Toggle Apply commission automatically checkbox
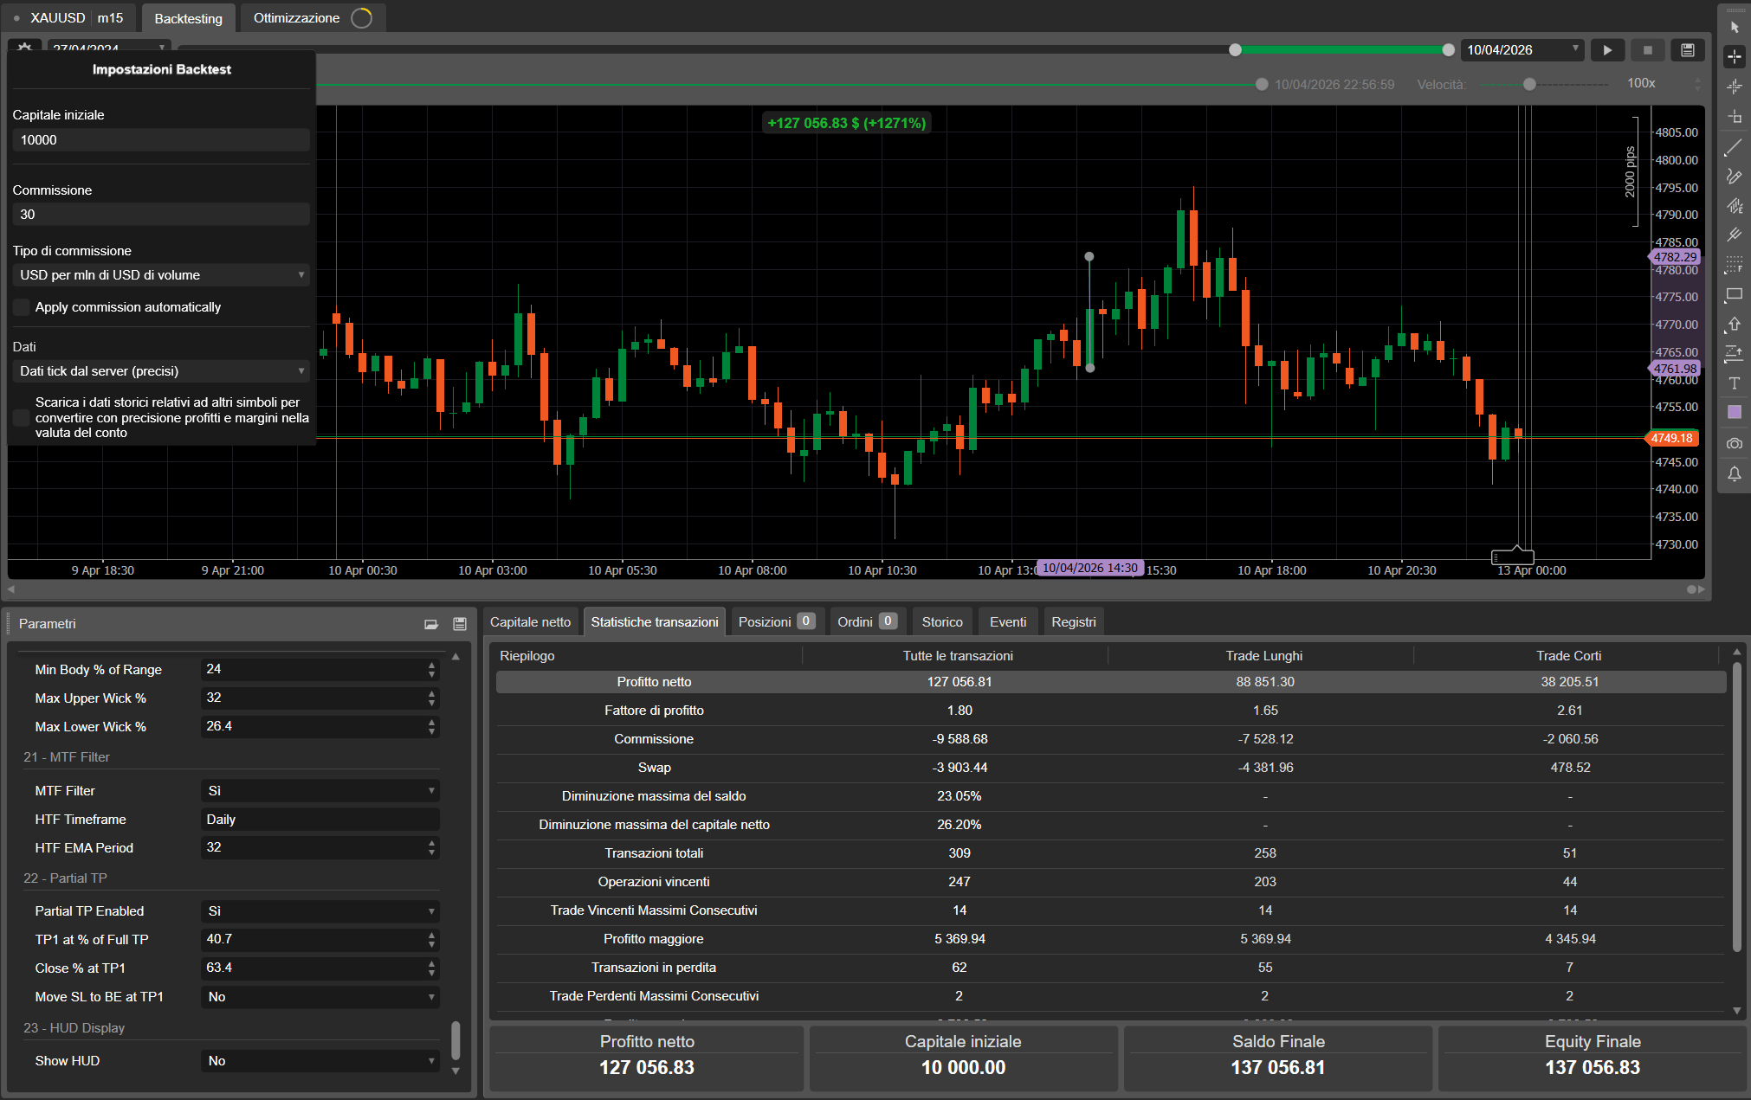 point(21,307)
